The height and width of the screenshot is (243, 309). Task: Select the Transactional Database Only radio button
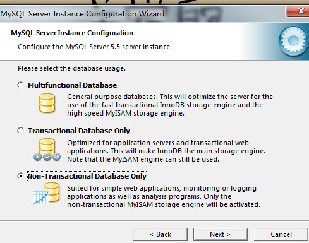21,131
